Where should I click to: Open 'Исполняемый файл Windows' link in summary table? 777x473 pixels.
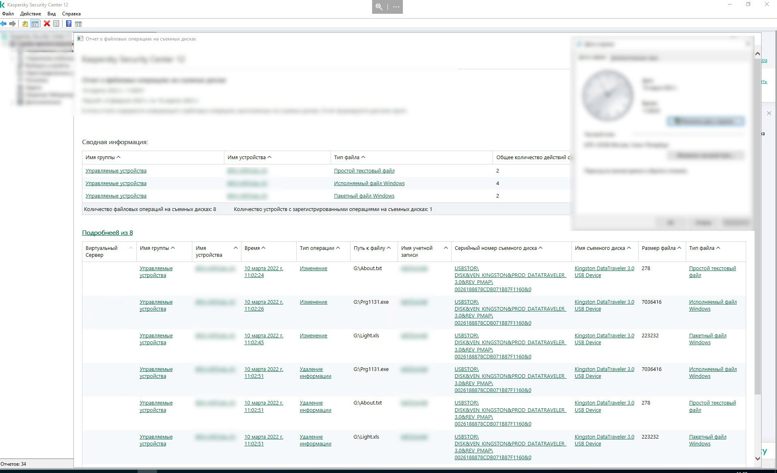pyautogui.click(x=369, y=183)
